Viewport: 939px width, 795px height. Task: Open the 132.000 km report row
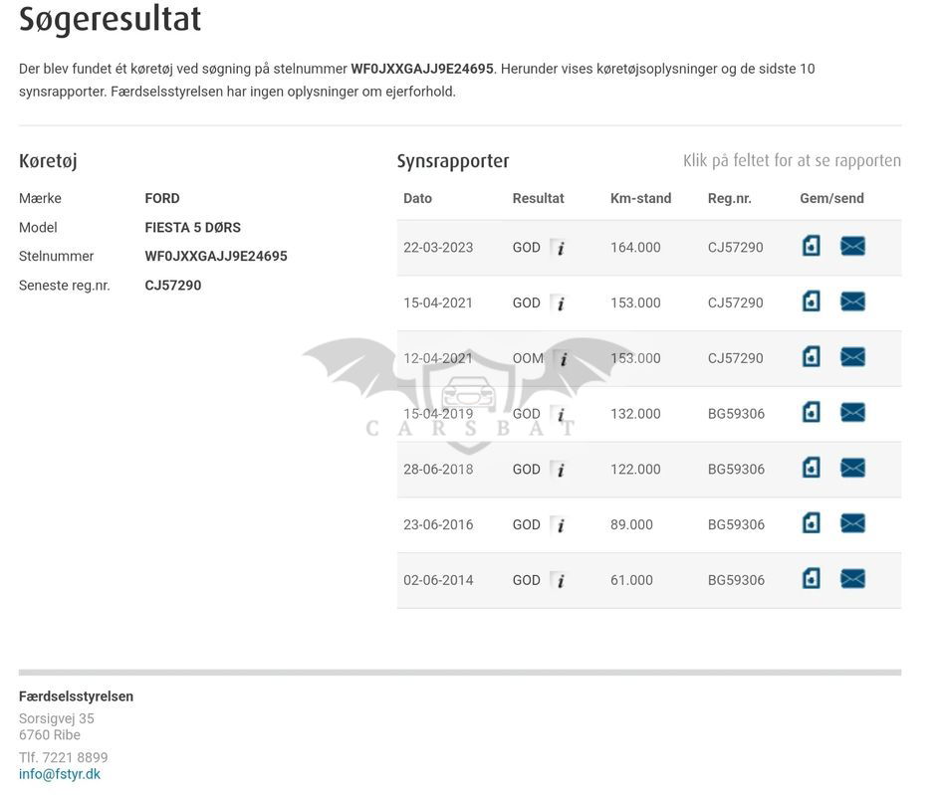(x=637, y=414)
